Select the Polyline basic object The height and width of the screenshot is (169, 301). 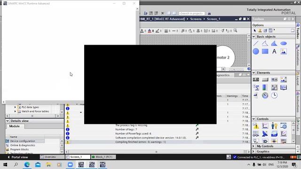[x=265, y=43]
